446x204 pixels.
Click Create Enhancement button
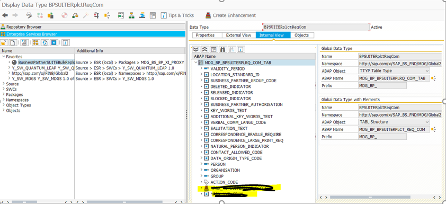click(x=230, y=15)
